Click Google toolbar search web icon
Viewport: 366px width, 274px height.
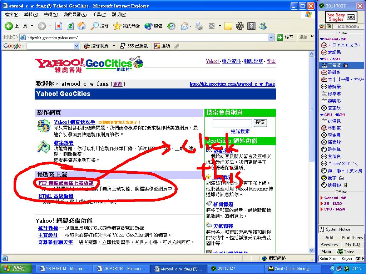click(x=87, y=46)
